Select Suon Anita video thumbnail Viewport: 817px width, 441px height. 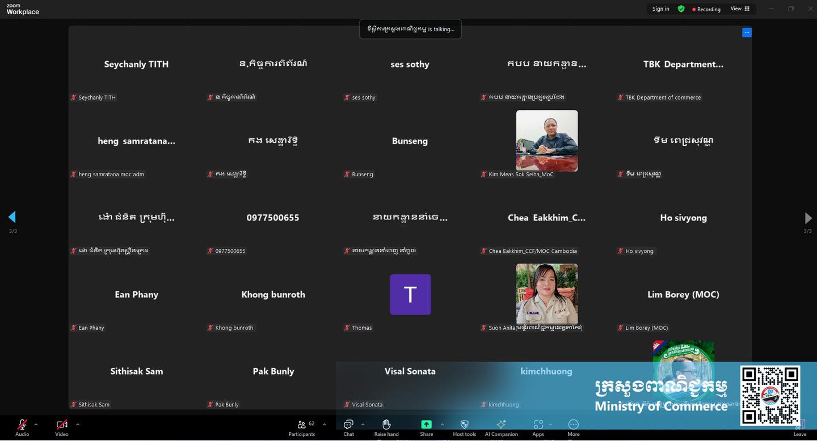click(547, 294)
